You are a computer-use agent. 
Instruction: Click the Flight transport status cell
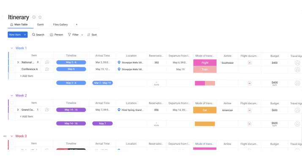pos(205,63)
